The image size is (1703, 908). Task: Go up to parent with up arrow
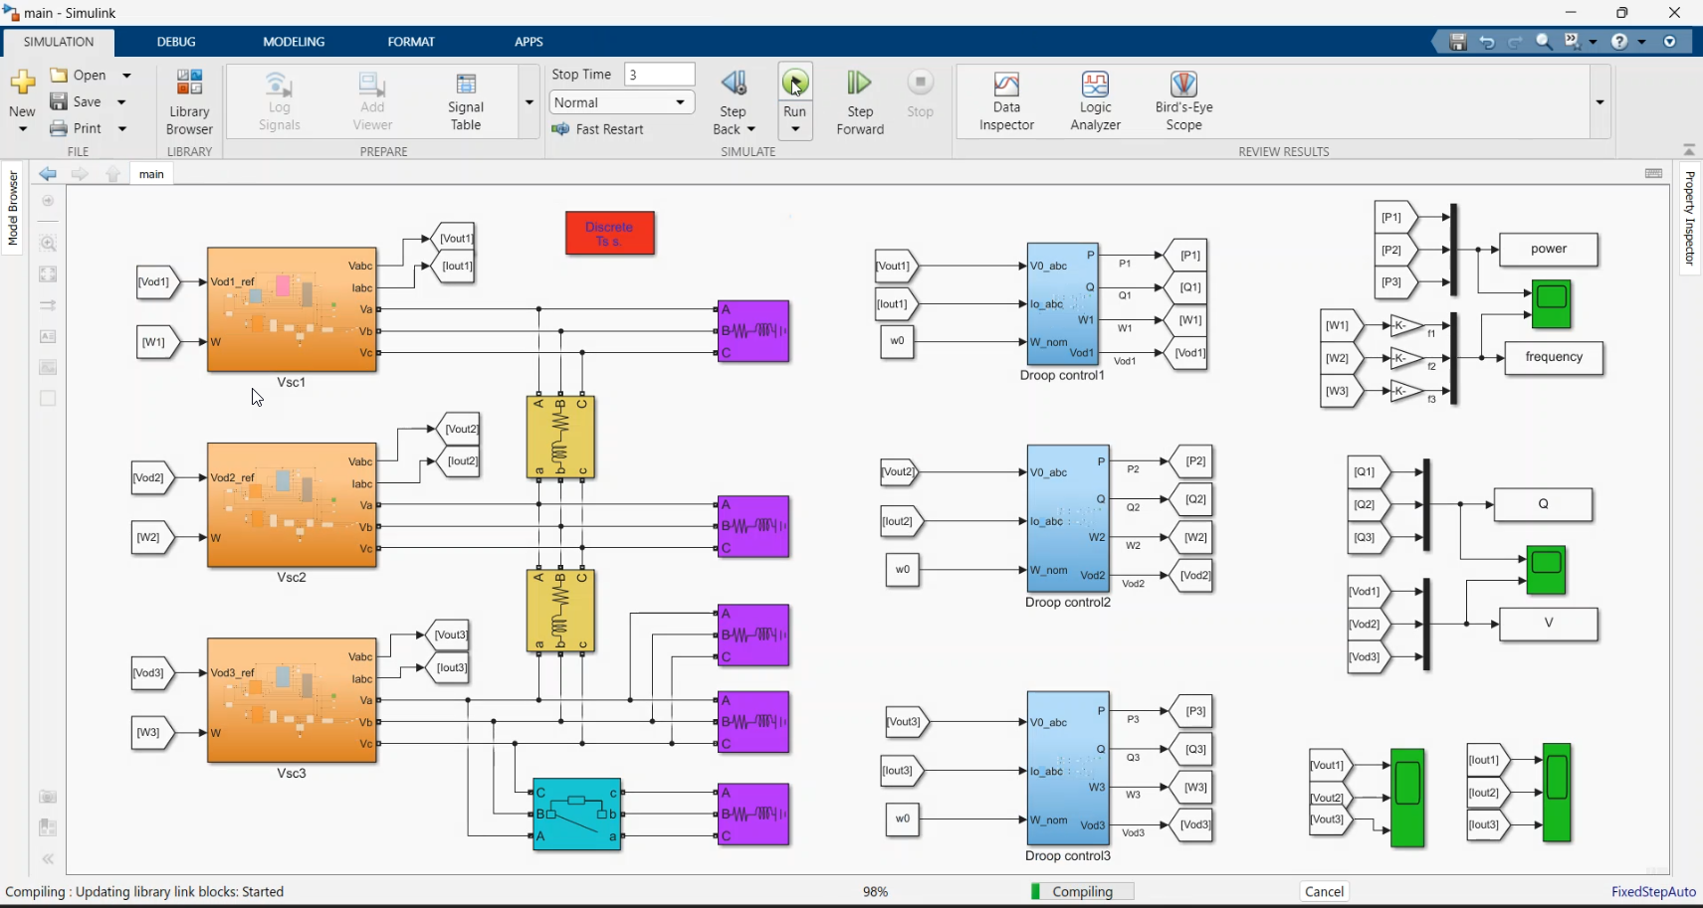[112, 174]
